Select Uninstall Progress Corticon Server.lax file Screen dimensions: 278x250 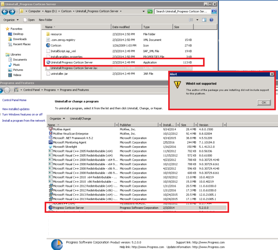(x=74, y=68)
